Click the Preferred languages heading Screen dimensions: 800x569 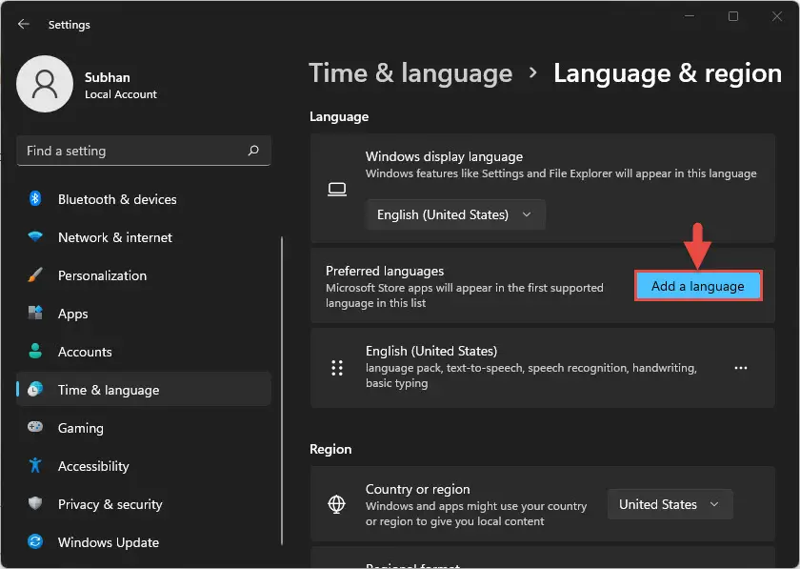pyautogui.click(x=385, y=271)
